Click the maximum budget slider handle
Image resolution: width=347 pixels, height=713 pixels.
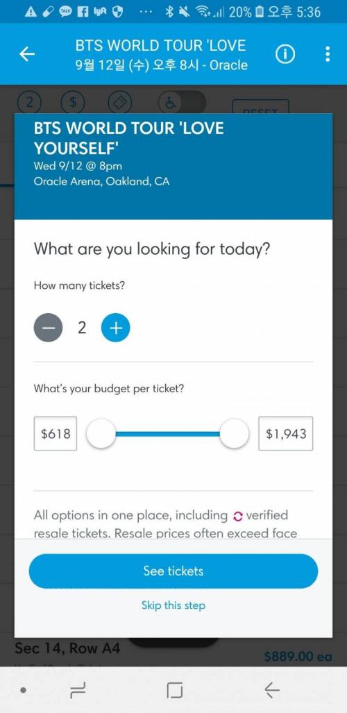[234, 434]
